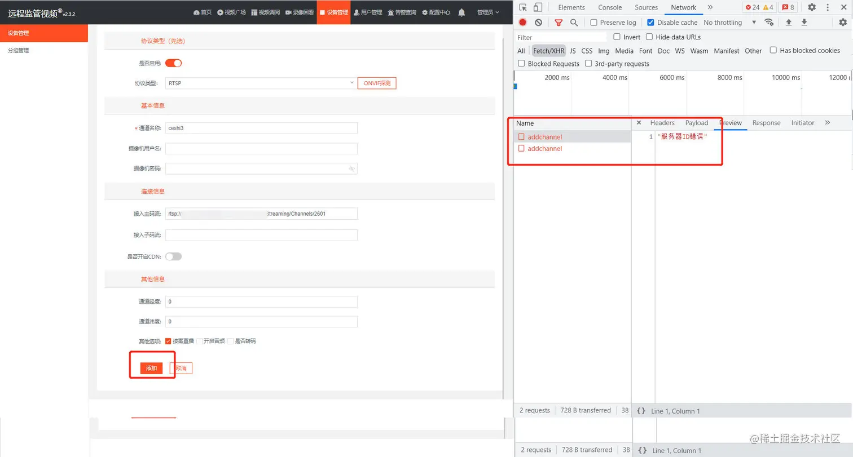Open the Response tab
Viewport: 853px width, 457px height.
[x=766, y=123]
